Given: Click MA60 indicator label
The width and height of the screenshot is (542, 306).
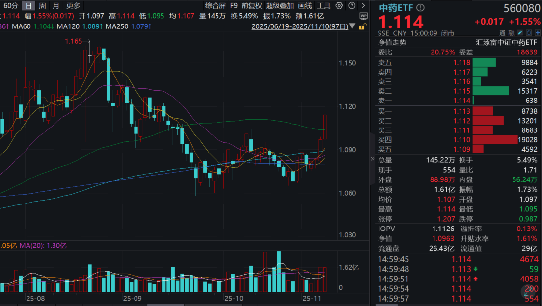Looking at the screenshot, I should coord(22,26).
